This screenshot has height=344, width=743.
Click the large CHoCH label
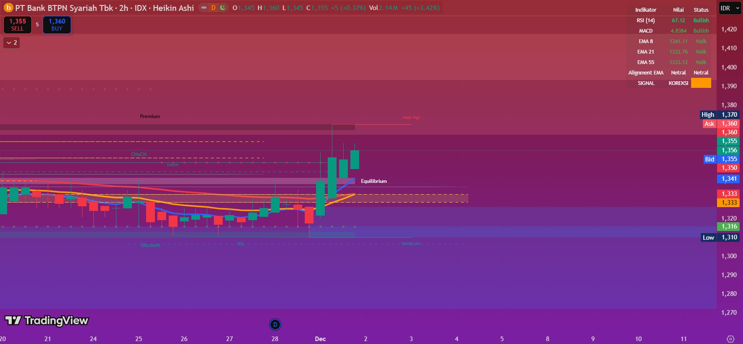(x=139, y=154)
